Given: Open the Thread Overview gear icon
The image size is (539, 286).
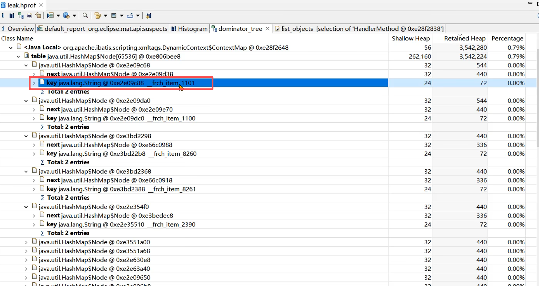Looking at the screenshot, I should pos(38,16).
